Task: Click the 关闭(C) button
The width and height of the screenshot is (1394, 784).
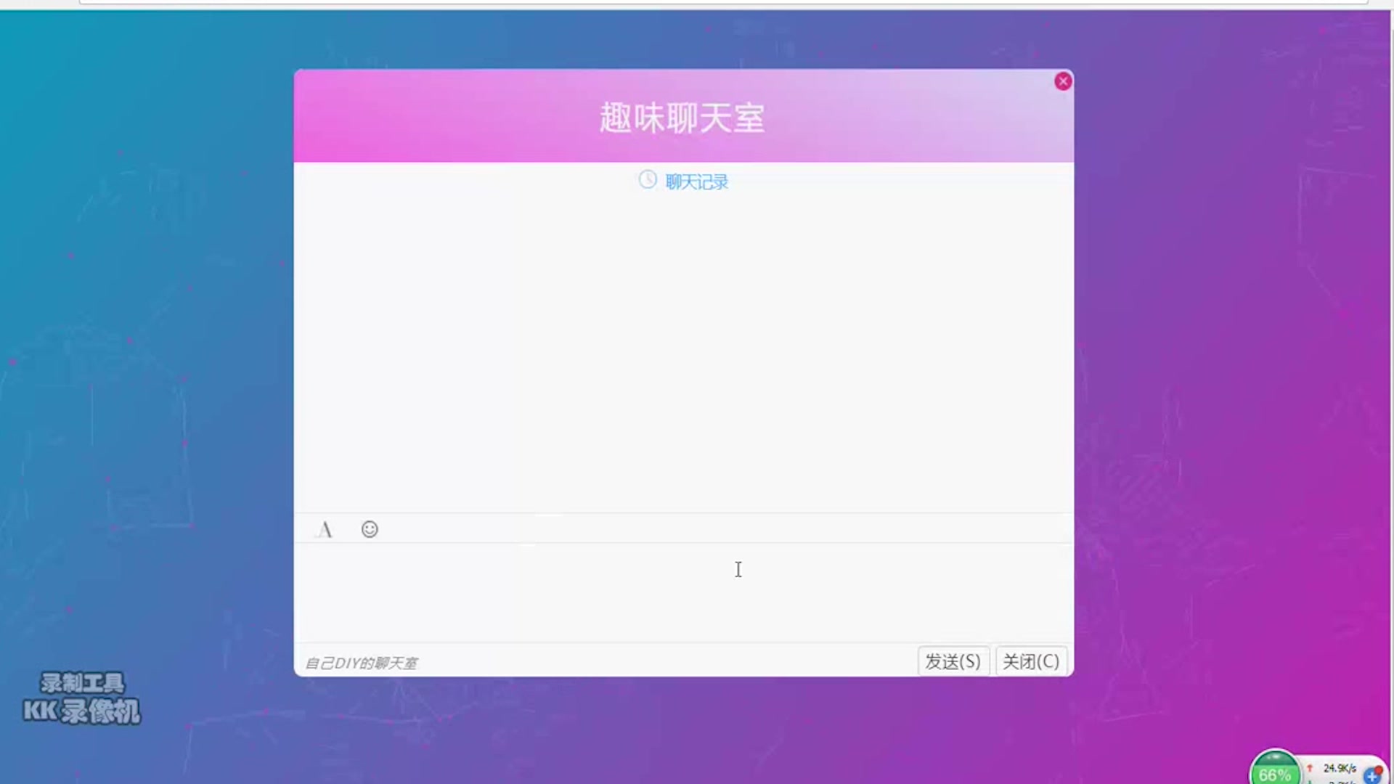Action: (1031, 661)
